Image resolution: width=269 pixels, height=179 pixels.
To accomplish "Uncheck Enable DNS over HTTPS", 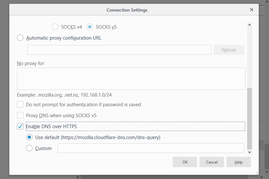I will 20,126.
